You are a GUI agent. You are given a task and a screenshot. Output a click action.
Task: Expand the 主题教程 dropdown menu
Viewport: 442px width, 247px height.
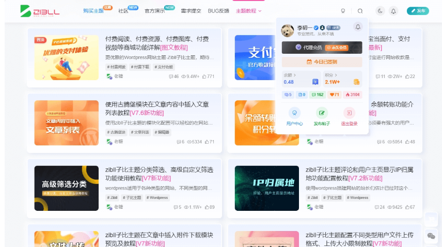pos(249,11)
